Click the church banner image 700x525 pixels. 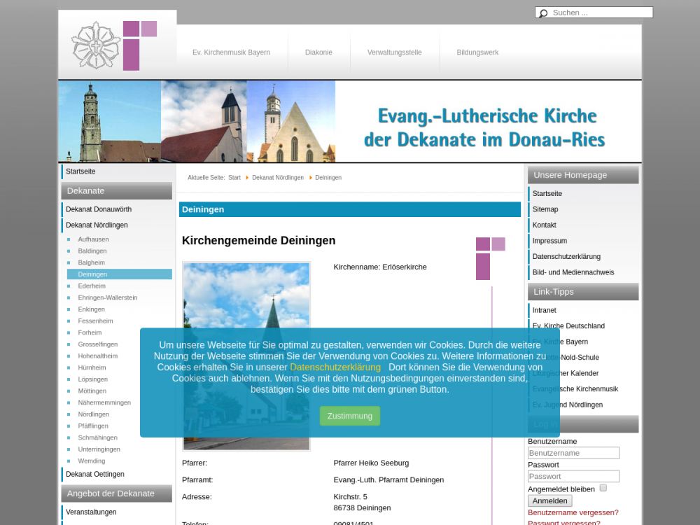(x=350, y=122)
